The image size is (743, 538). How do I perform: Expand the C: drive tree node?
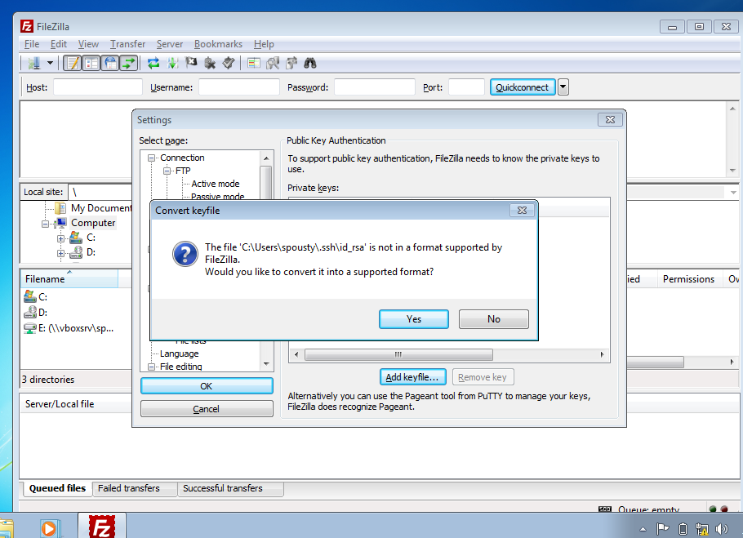tap(60, 238)
